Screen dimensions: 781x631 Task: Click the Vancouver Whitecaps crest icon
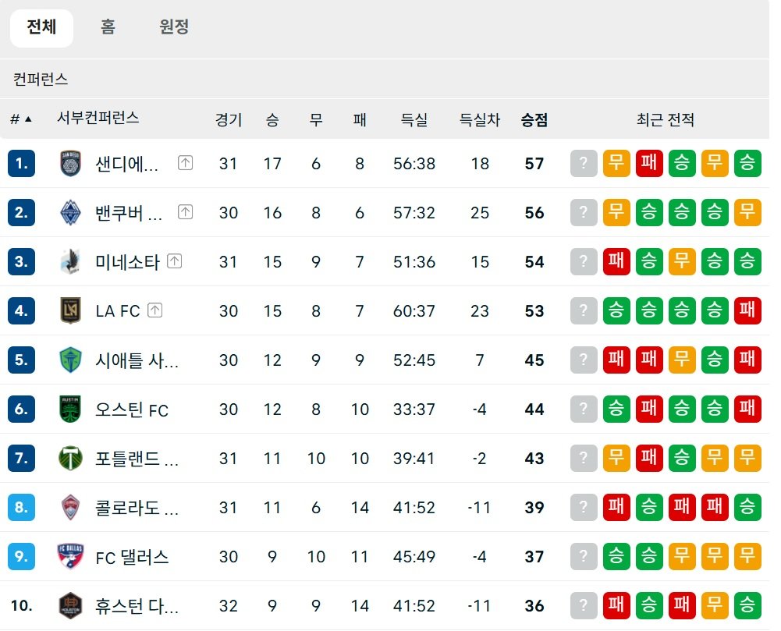[x=70, y=213]
